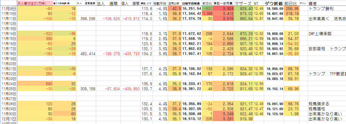346x124 pixels.
Task: Click the 飛鳥捕まる remark cell
Action: click(x=319, y=104)
